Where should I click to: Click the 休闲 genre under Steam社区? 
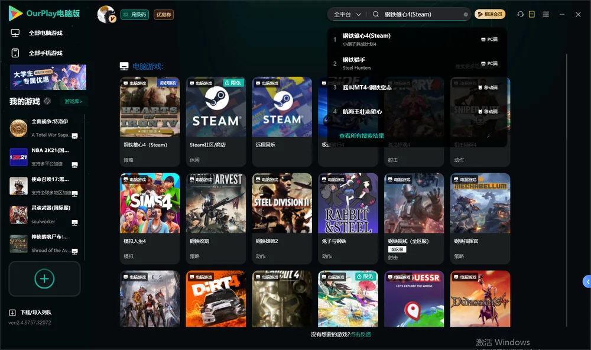click(x=194, y=160)
